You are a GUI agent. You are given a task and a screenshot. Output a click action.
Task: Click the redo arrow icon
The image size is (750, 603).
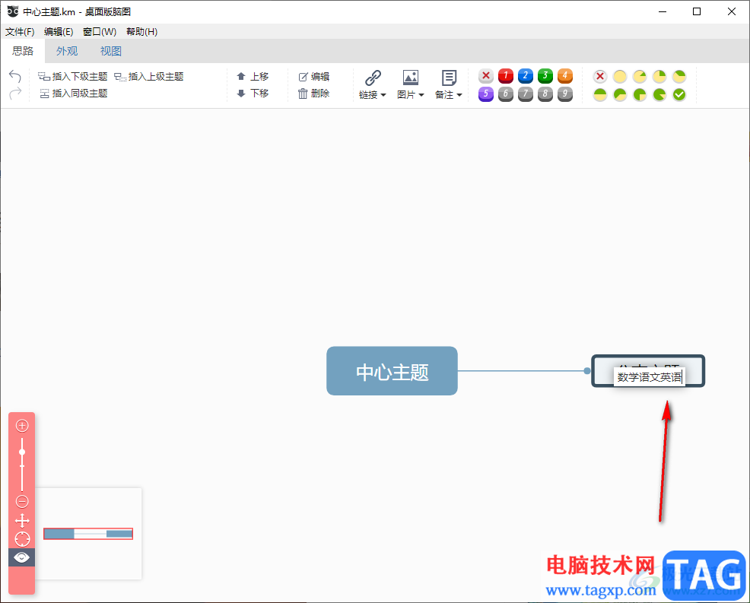pos(15,93)
